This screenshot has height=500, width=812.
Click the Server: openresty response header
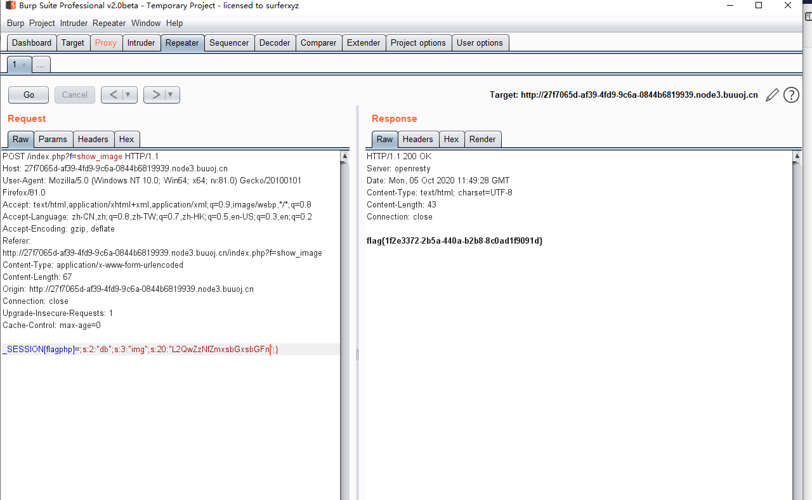click(x=398, y=168)
